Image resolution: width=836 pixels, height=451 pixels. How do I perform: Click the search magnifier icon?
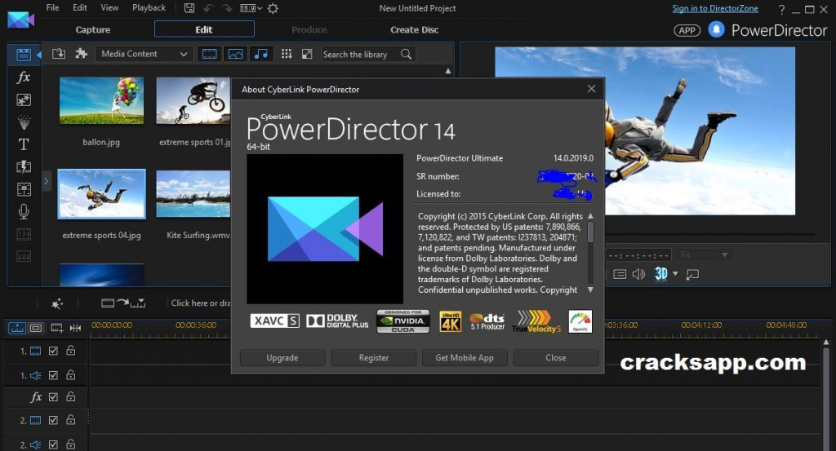[407, 55]
